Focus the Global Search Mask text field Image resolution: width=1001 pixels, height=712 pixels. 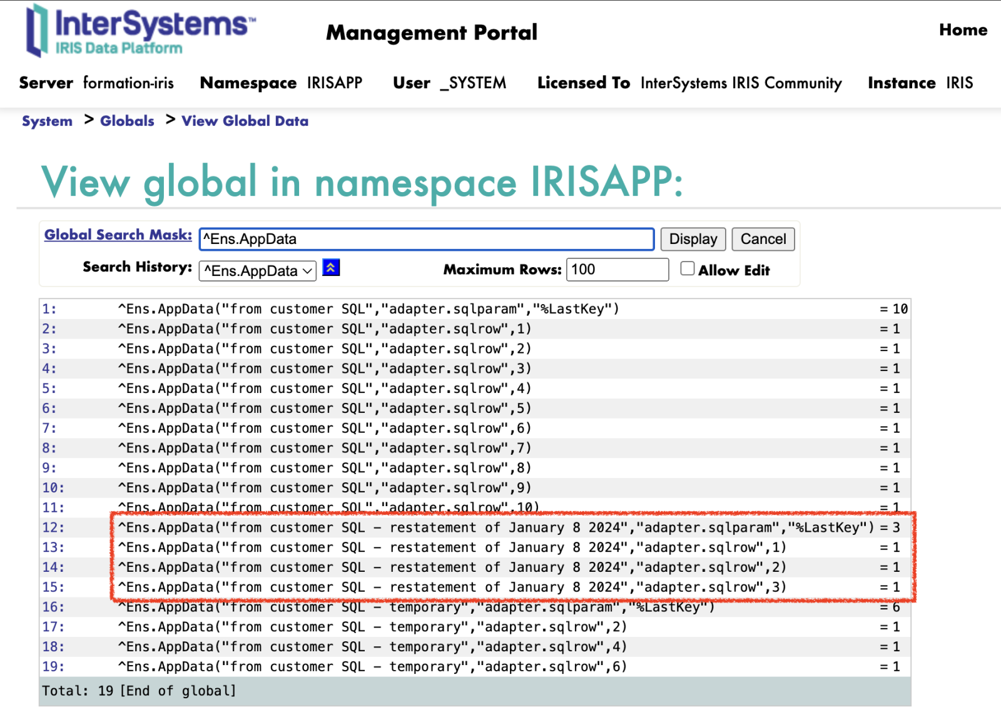[426, 239]
